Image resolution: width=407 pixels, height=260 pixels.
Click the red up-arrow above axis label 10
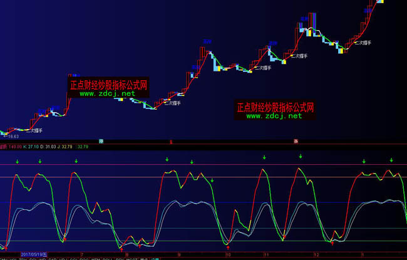tap(228, 247)
